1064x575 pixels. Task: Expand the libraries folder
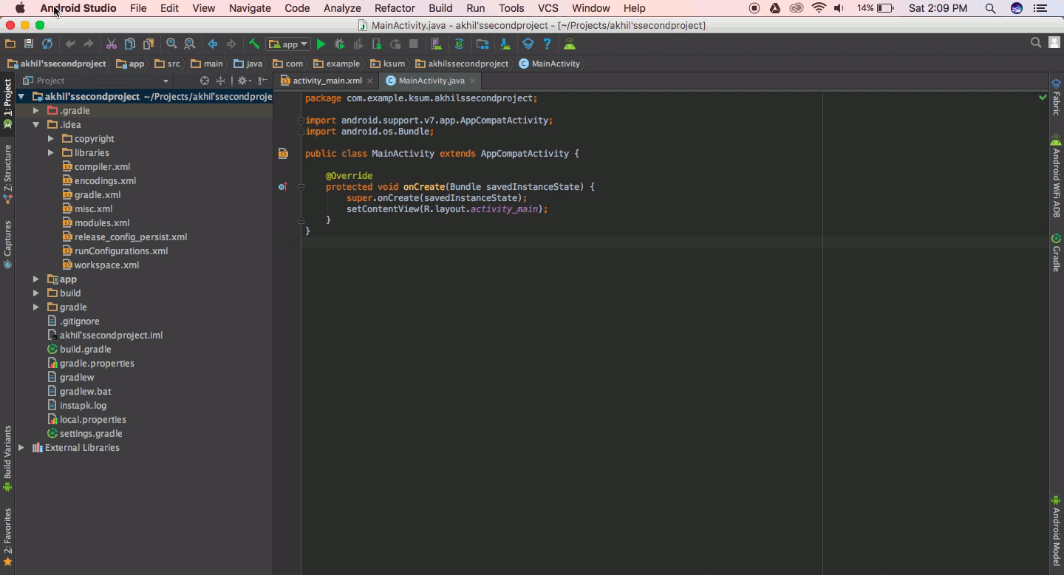tap(50, 152)
